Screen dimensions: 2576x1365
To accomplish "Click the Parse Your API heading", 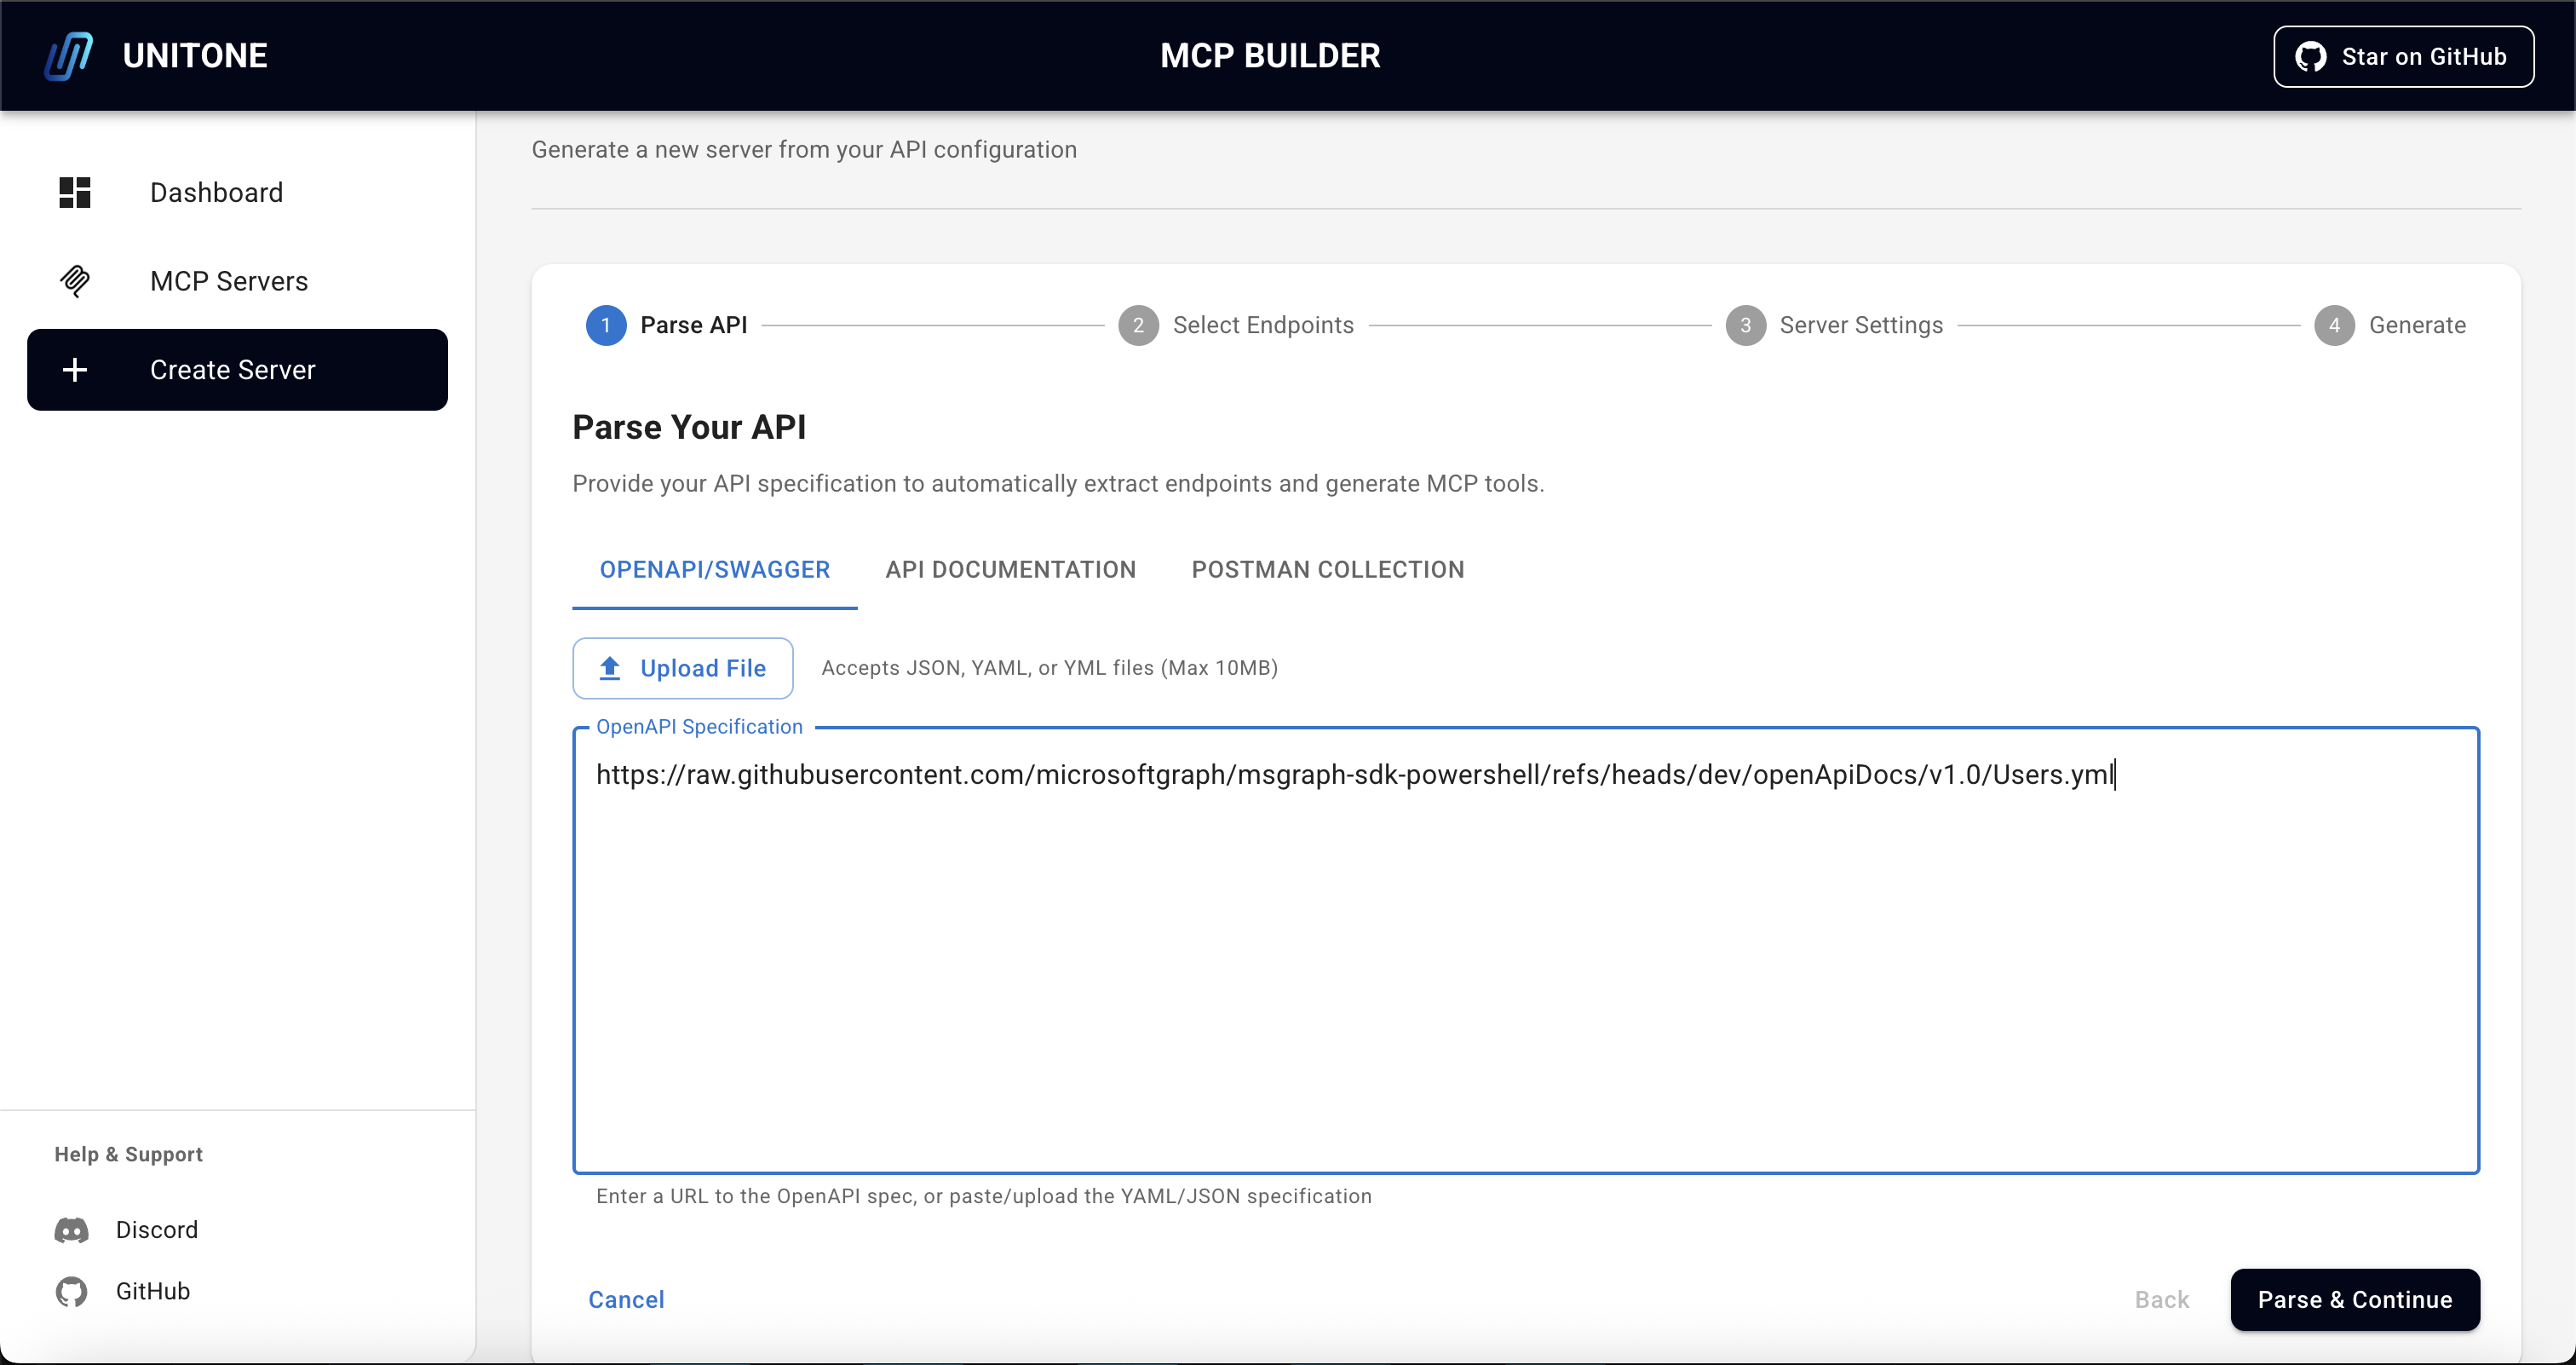I will (x=689, y=428).
